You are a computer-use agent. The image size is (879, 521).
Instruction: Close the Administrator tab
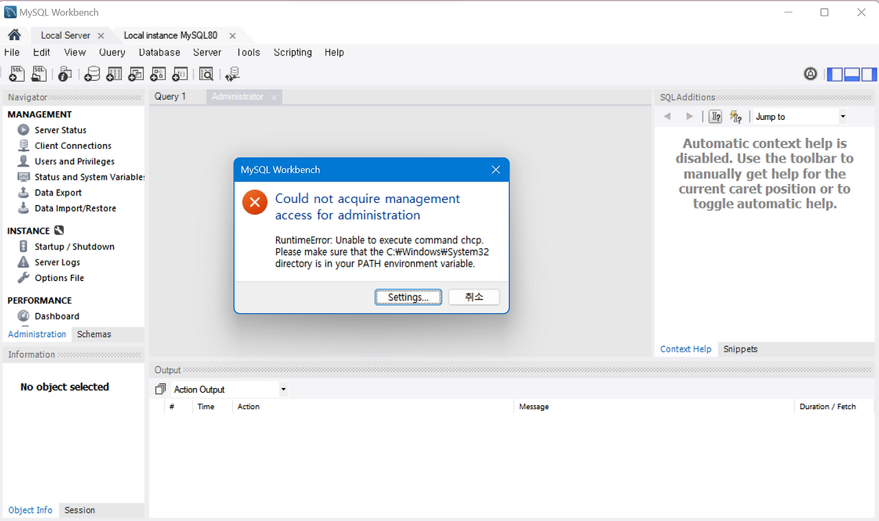[274, 97]
